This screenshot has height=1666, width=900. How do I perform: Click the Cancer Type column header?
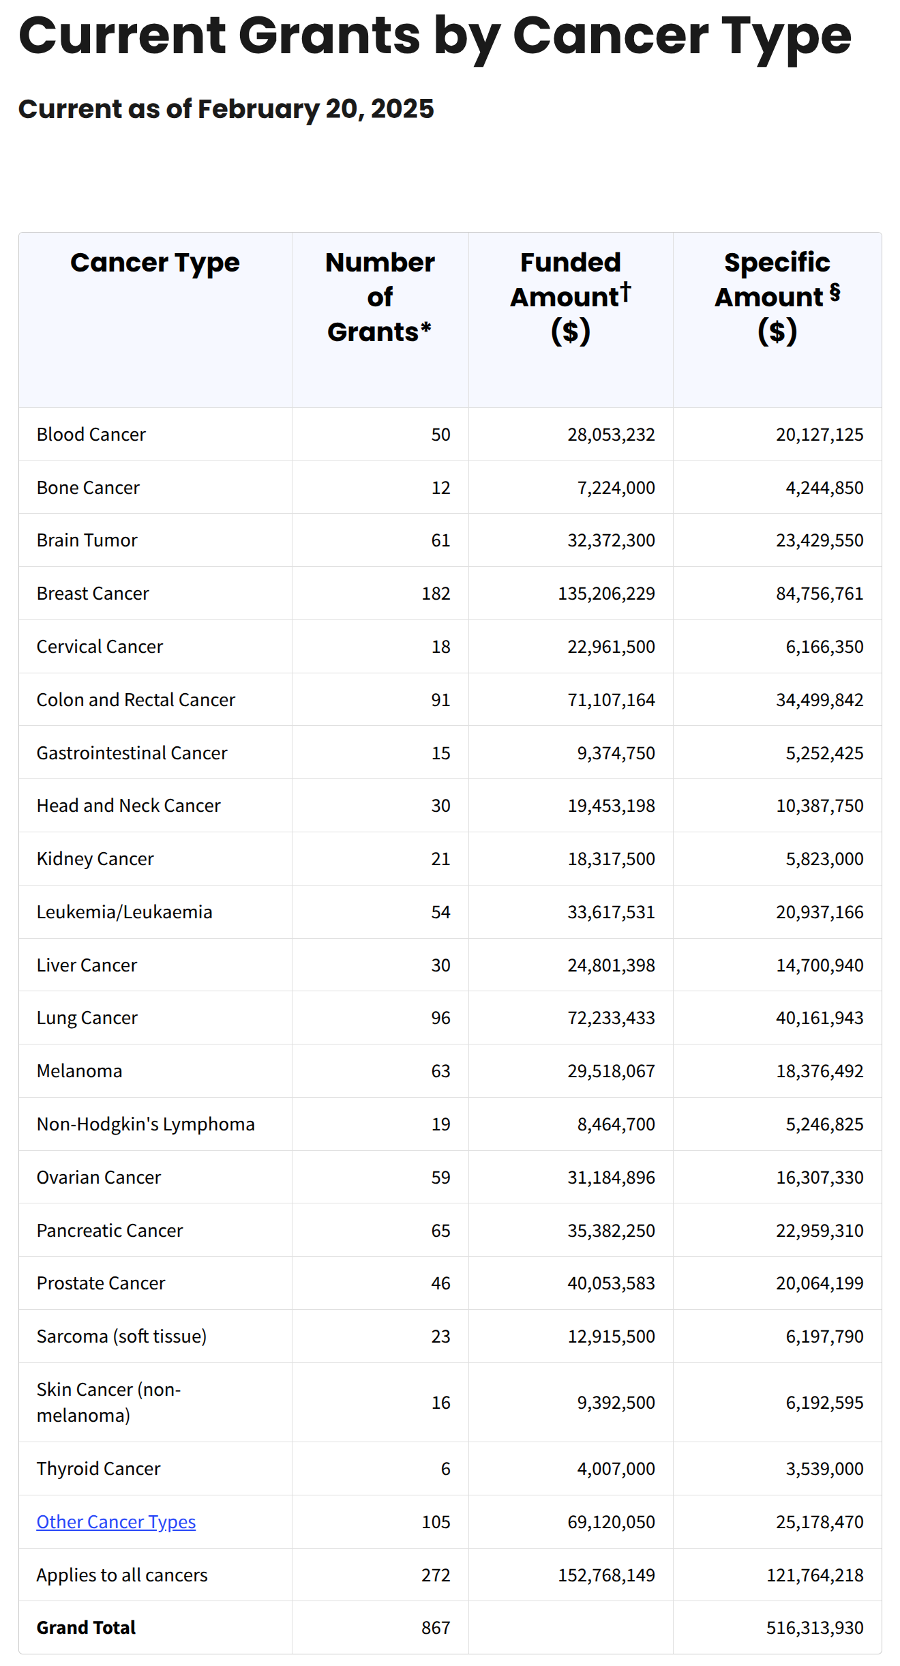155,263
